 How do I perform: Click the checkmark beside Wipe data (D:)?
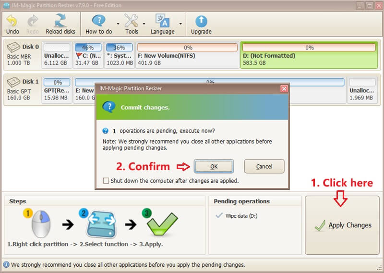click(219, 216)
